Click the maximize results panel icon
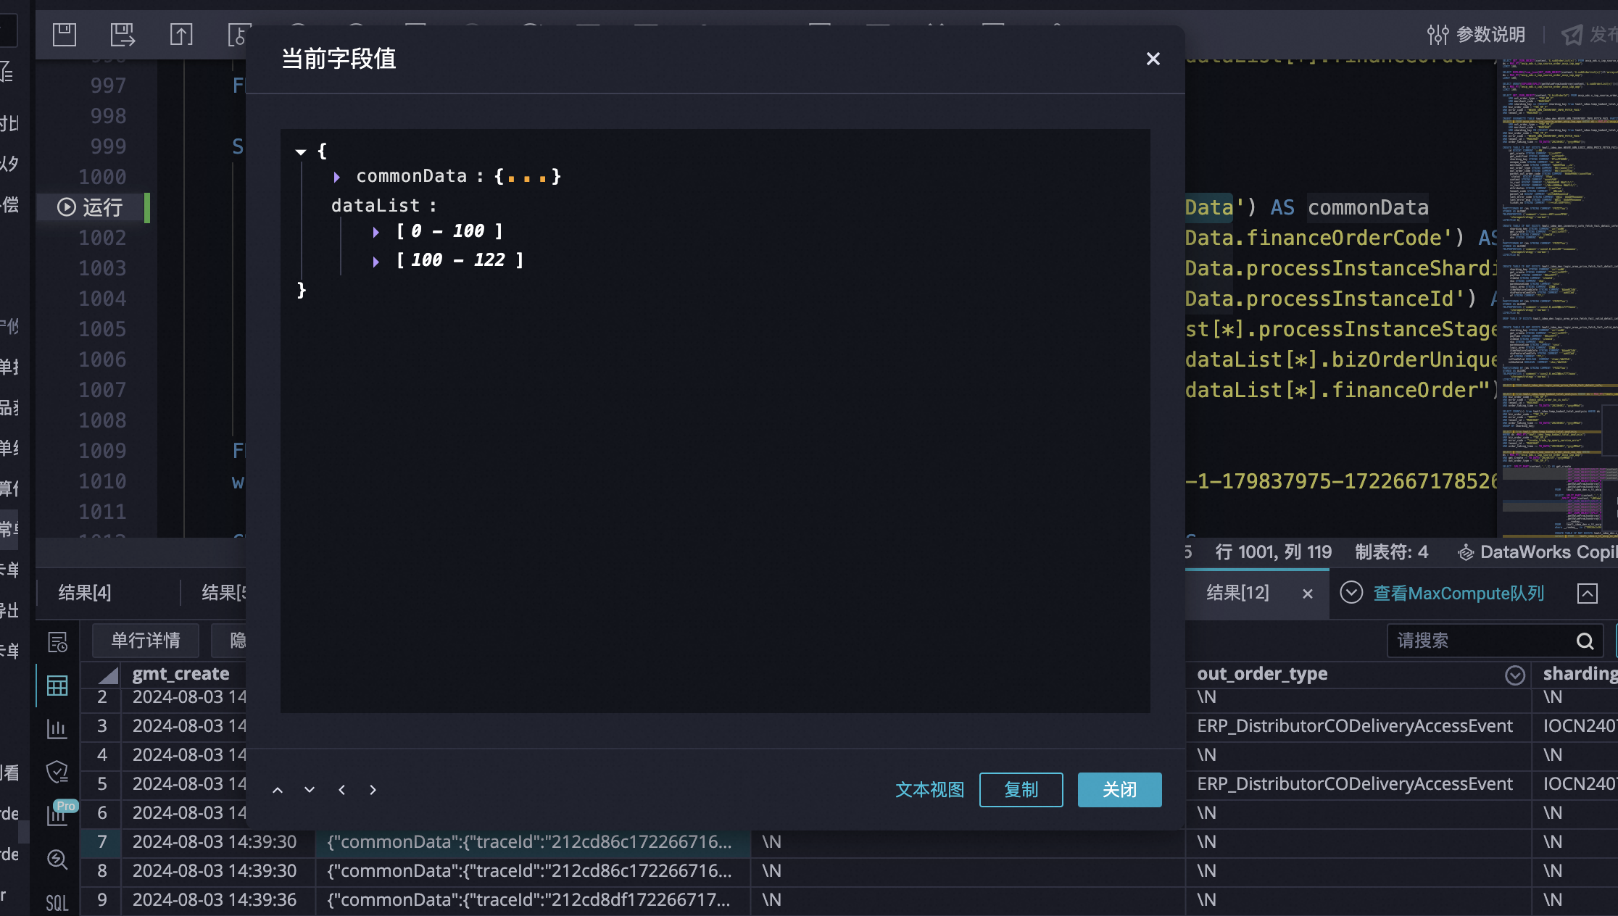Viewport: 1618px width, 916px height. click(x=1587, y=594)
